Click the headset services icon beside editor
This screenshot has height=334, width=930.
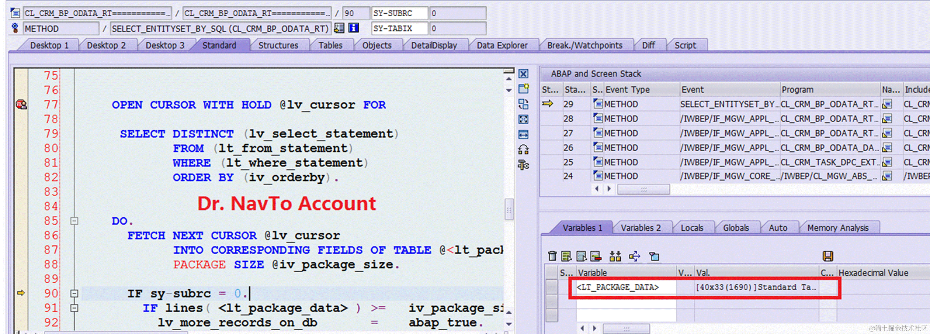point(523,149)
